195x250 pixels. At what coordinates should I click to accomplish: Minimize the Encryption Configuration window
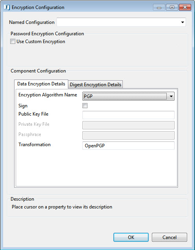(x=159, y=7)
